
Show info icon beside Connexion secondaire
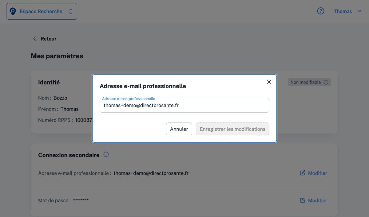(106, 154)
